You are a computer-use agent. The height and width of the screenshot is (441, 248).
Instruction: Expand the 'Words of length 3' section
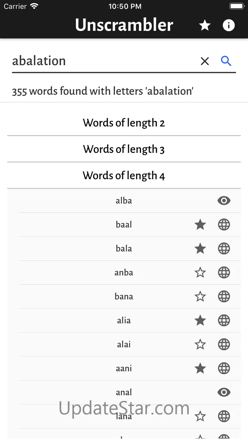click(x=124, y=149)
